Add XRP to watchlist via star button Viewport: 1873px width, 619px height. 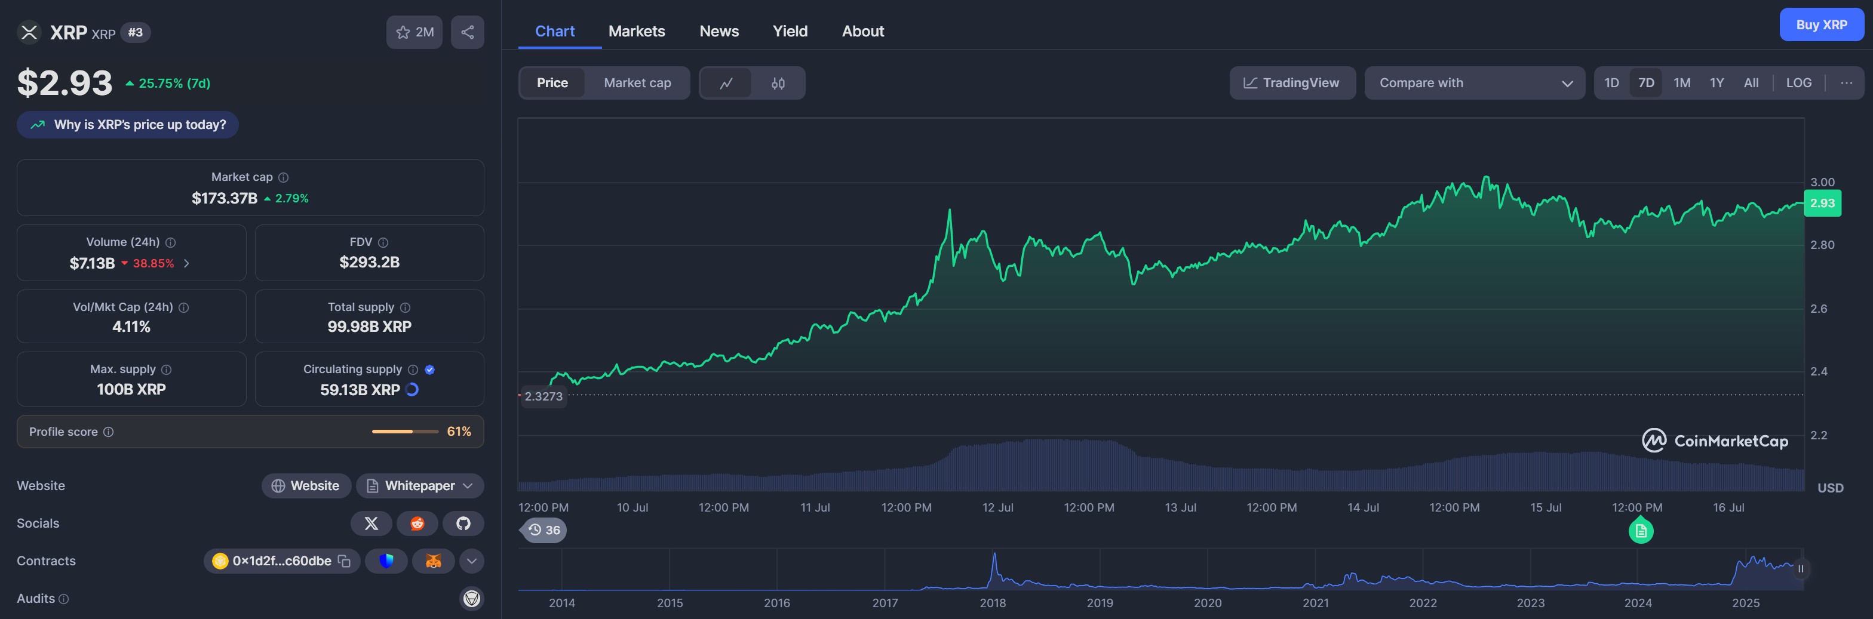(414, 32)
